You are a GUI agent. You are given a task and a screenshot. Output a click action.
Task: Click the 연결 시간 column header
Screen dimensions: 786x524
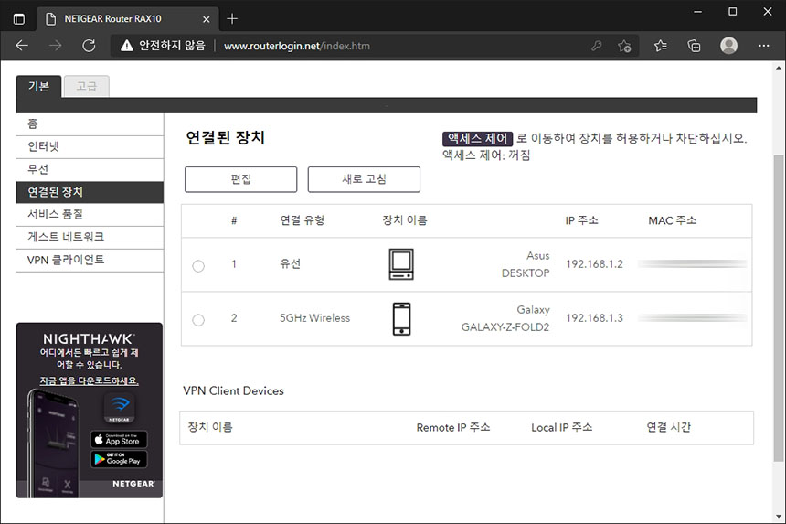pyautogui.click(x=669, y=427)
